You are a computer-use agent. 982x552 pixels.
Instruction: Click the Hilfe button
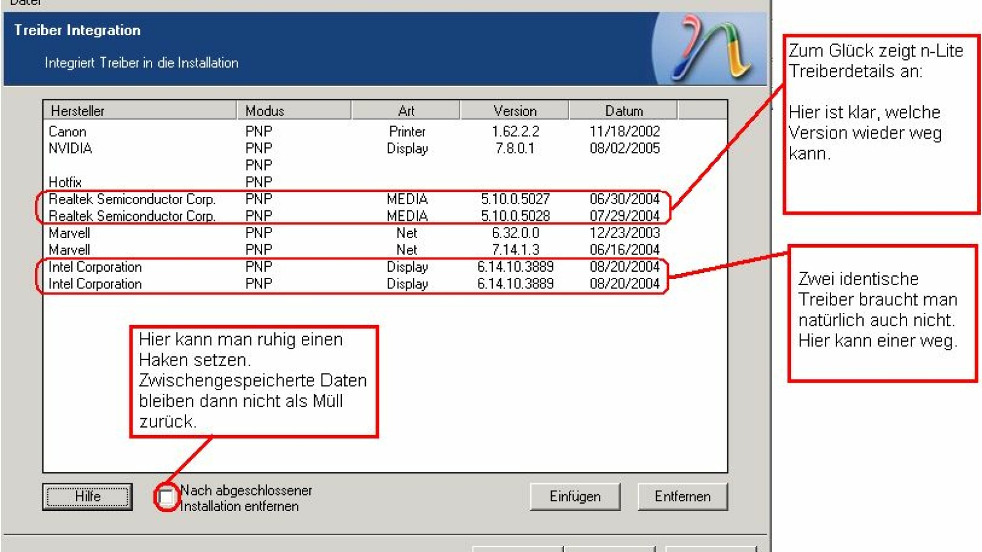(87, 497)
